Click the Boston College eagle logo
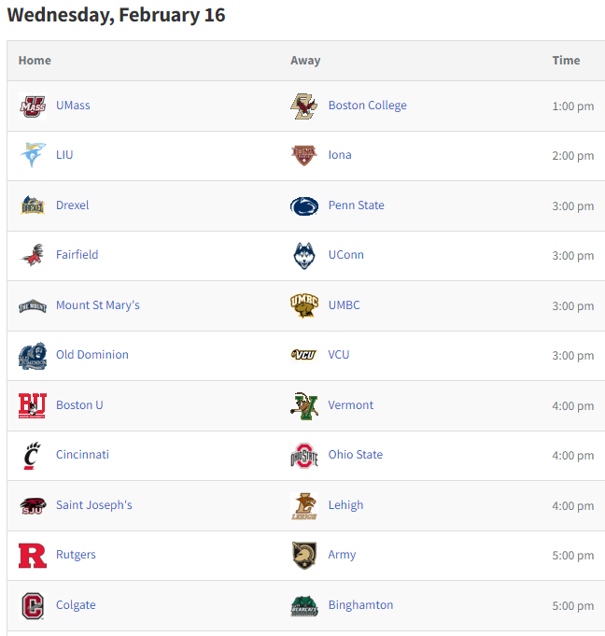The width and height of the screenshot is (605, 636). pyautogui.click(x=304, y=106)
